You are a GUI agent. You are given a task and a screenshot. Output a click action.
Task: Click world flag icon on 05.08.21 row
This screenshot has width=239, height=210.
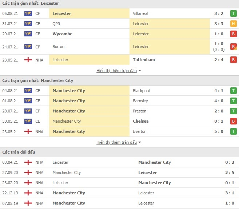[28, 13]
